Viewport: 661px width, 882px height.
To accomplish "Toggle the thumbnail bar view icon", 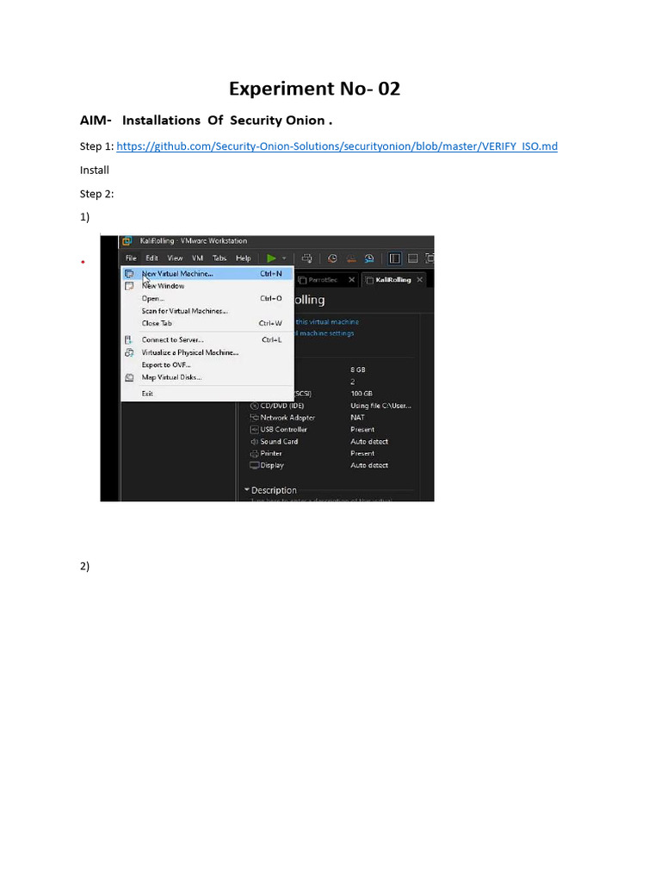I will 412,258.
